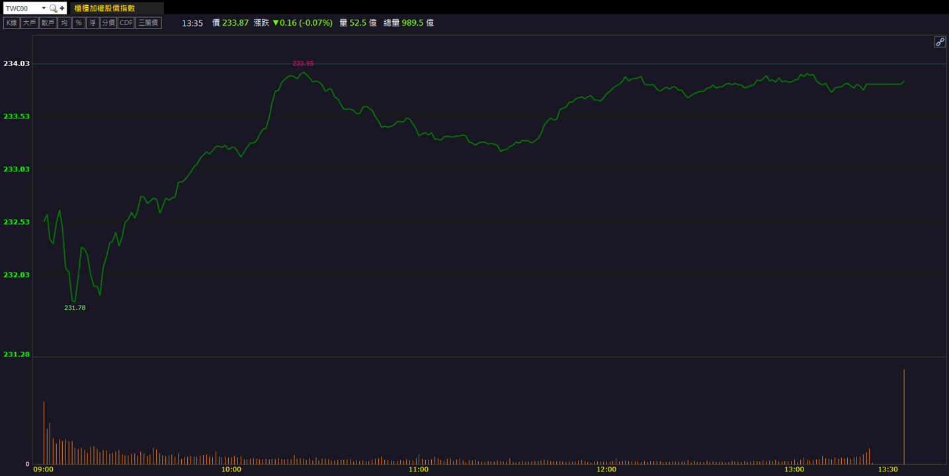Toggle the 散戶 button
949x476 pixels.
[x=48, y=22]
